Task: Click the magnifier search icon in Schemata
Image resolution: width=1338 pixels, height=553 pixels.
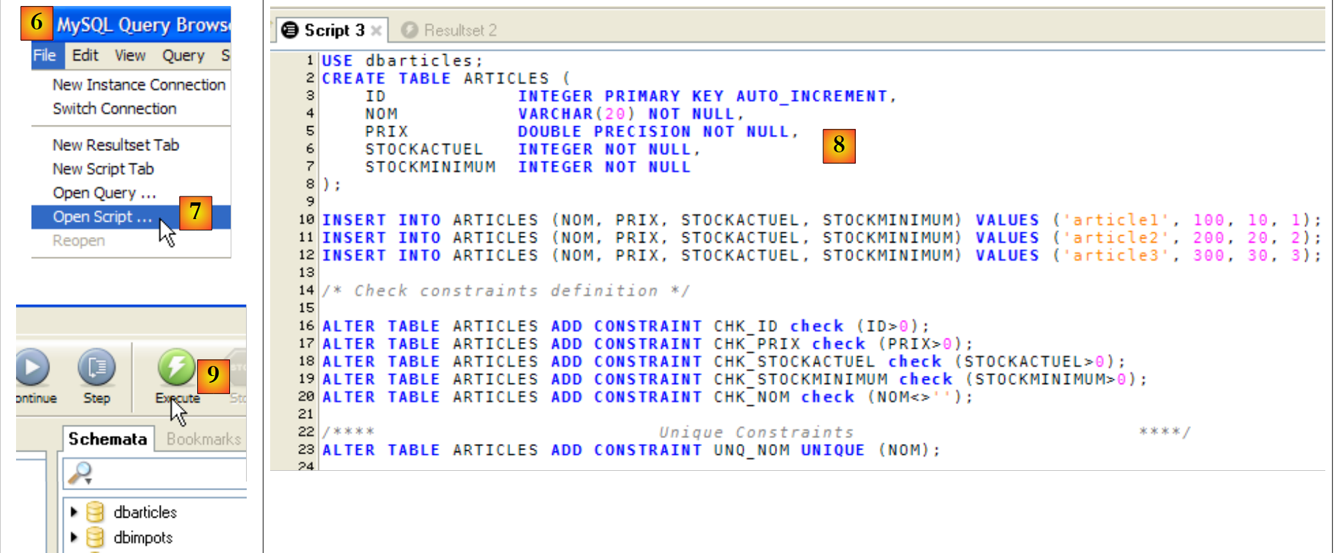Action: [81, 473]
